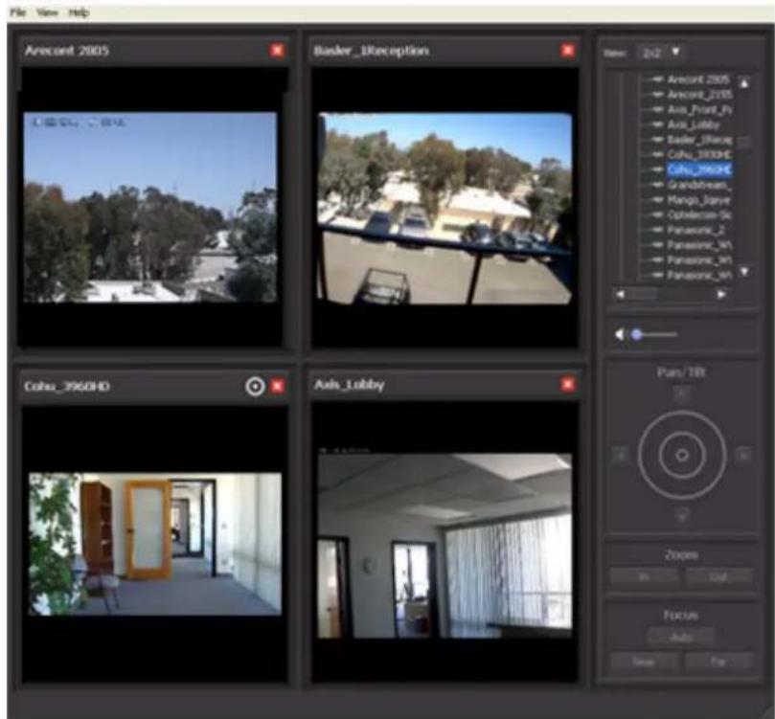
Task: Open the 2x2 view layout dropdown
Action: click(661, 52)
